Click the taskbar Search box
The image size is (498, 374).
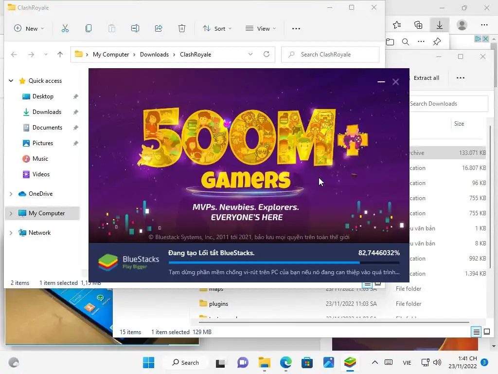pos(185,362)
